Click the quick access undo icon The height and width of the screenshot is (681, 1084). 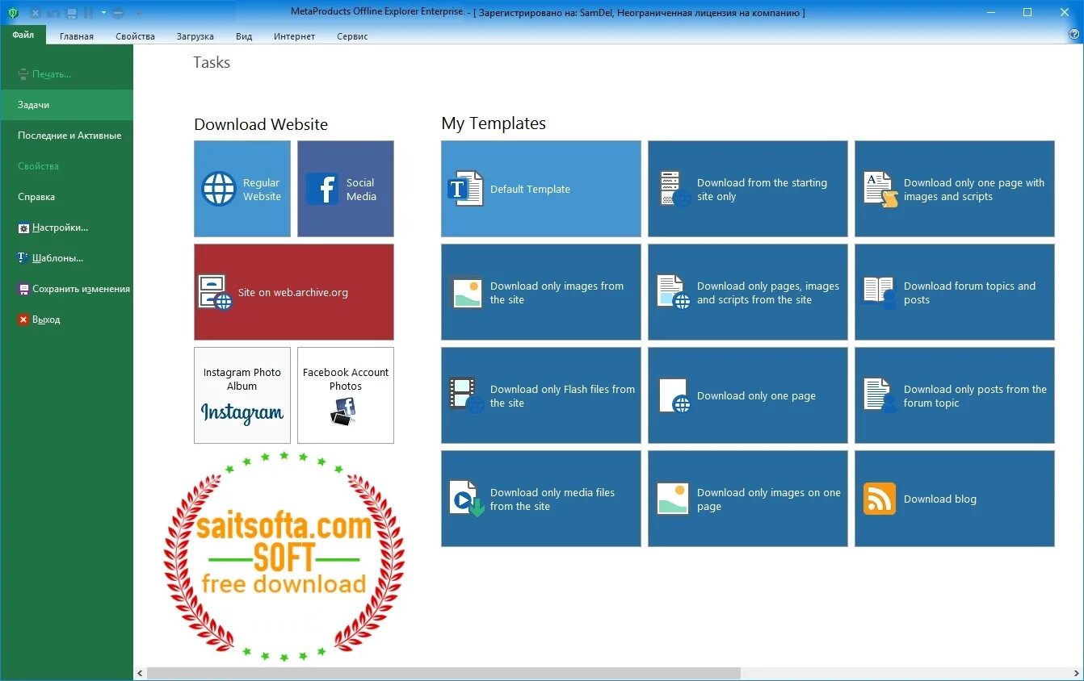pos(53,13)
